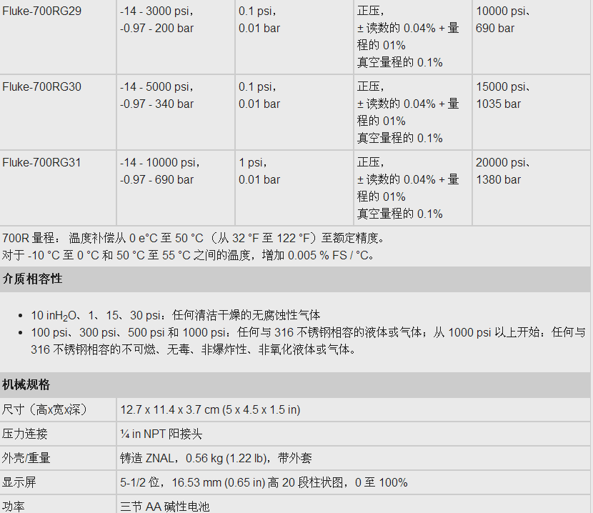Viewport: 593px width, 513px height.
Task: Click the 10 inH2O bullet item
Action: pyautogui.click(x=176, y=315)
